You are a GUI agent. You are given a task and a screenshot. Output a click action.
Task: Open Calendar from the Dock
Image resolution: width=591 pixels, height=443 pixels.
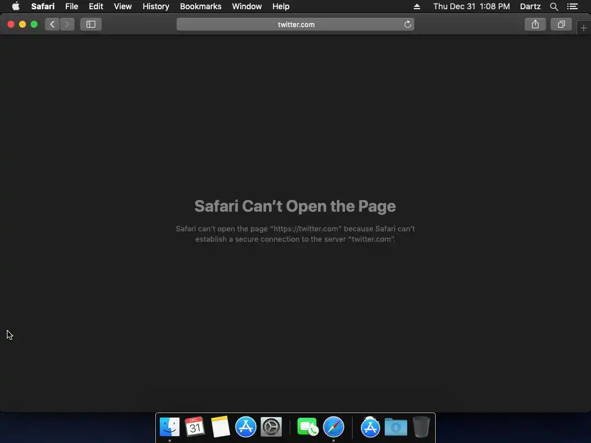pos(195,427)
